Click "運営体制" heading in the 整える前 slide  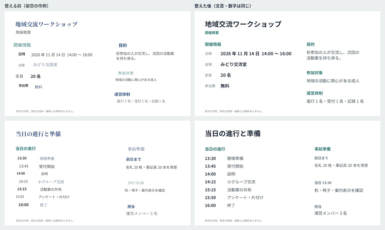coord(122,94)
